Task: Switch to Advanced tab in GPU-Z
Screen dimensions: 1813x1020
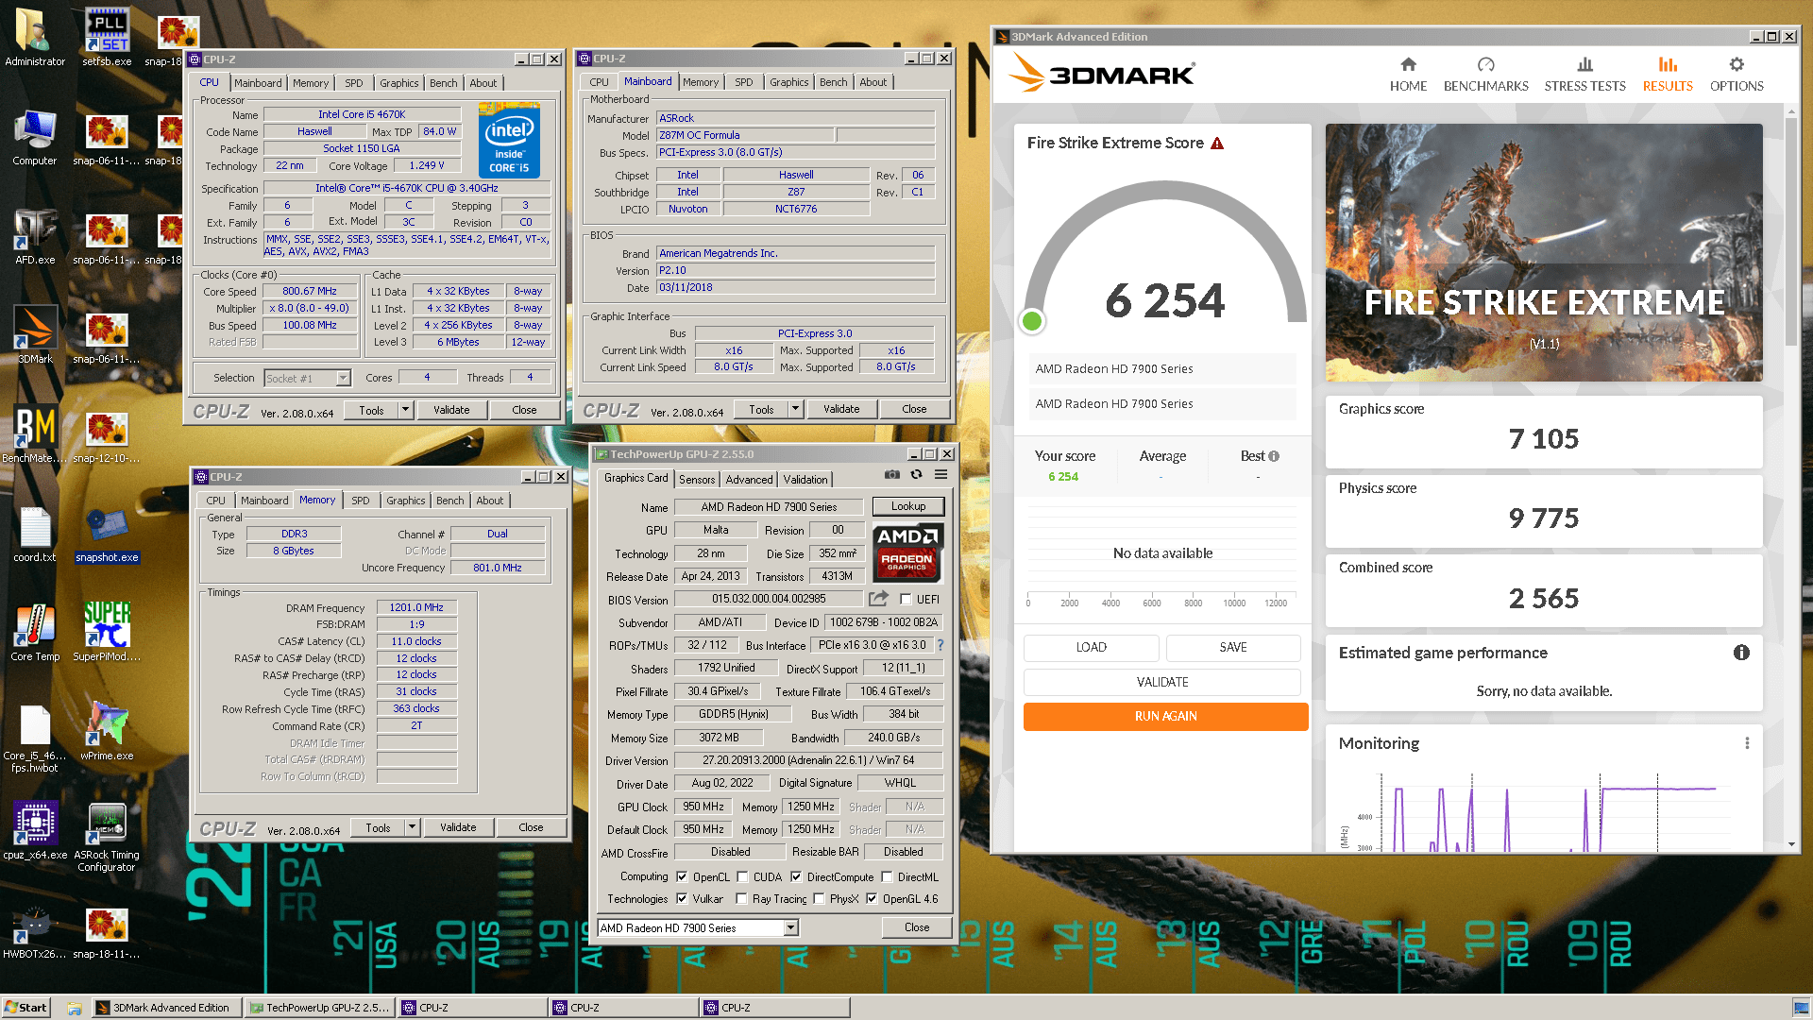Action: [749, 480]
